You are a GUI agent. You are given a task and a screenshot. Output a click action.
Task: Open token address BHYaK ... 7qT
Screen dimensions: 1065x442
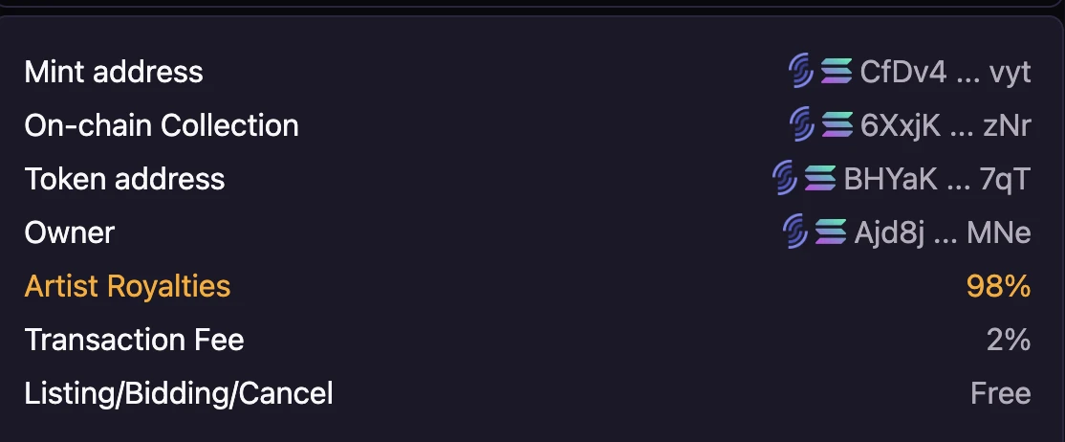937,178
